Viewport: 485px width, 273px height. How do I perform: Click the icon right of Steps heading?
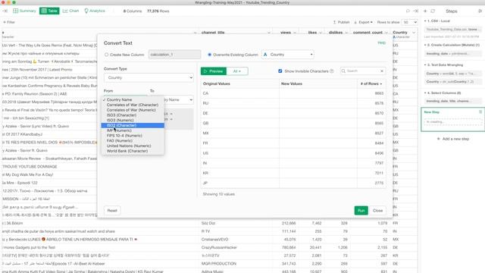pyautogui.click(x=480, y=11)
